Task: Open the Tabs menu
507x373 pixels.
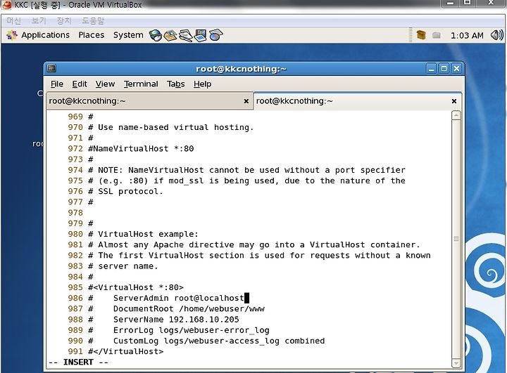Action: pos(176,84)
